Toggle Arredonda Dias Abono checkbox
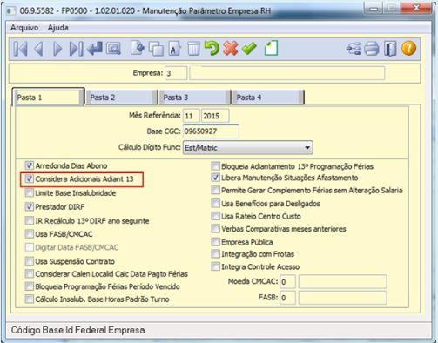The image size is (438, 343). [29, 165]
